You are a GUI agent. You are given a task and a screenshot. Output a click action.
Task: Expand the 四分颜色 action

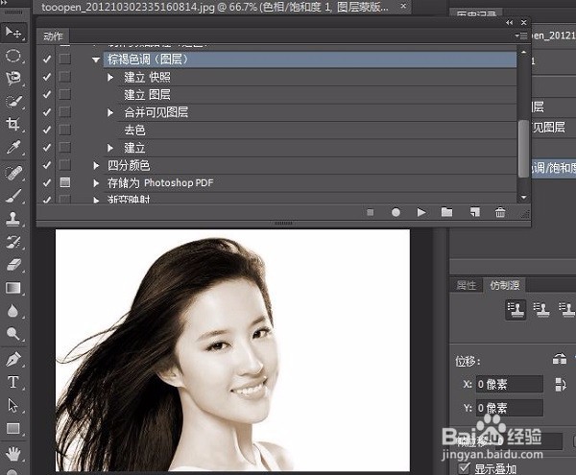(96, 166)
